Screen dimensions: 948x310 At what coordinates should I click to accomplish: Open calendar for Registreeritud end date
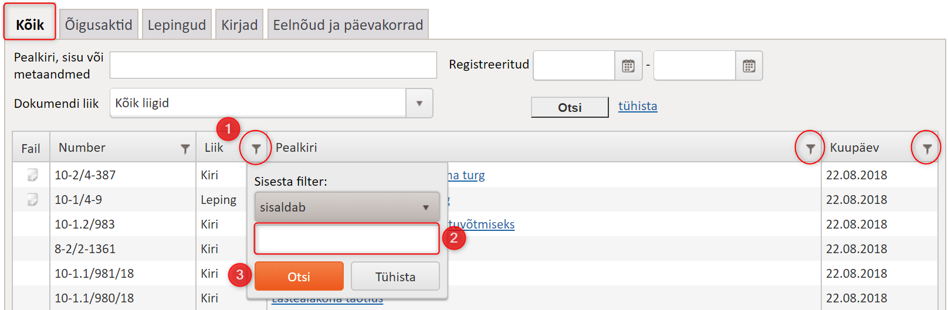pos(749,66)
